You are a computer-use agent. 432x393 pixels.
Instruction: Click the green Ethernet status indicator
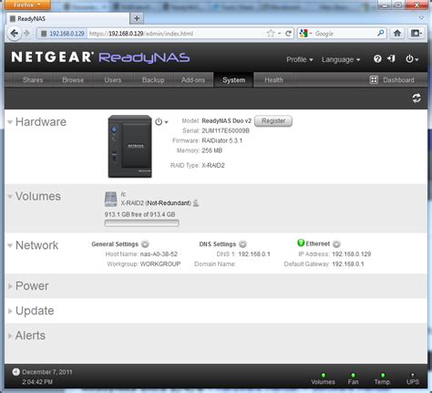click(301, 243)
